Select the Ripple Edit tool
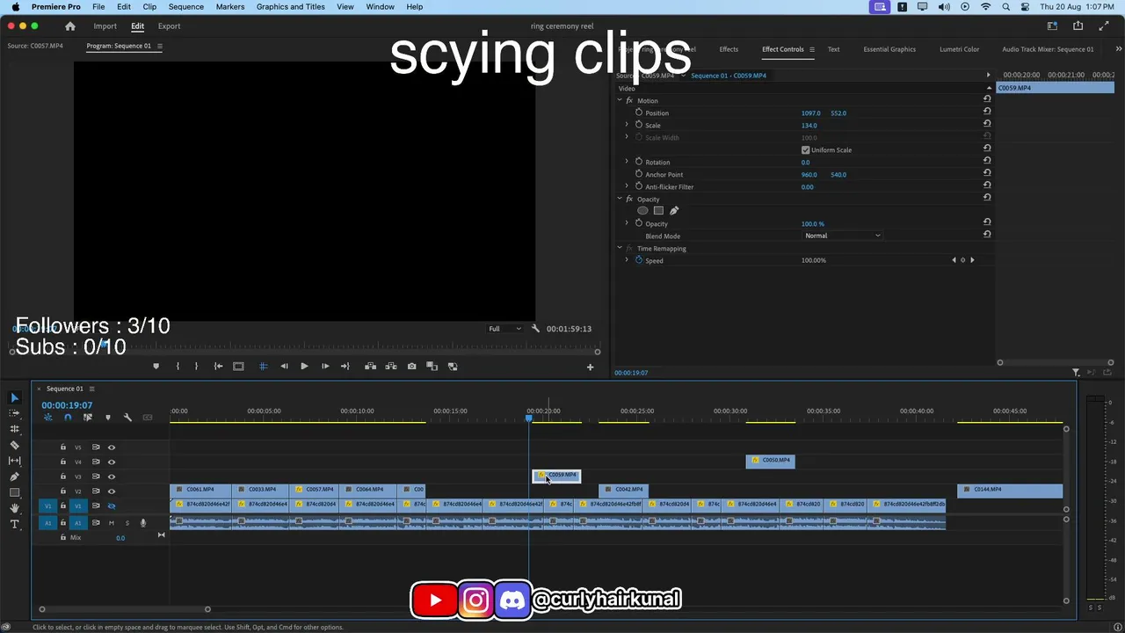The height and width of the screenshot is (633, 1125). (x=14, y=429)
